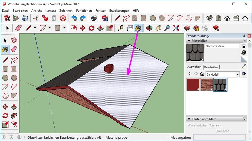This screenshot has height=141, width=252.
Task: Switch to the Bearbeiten tab in Materialien
Action: tap(211, 67)
